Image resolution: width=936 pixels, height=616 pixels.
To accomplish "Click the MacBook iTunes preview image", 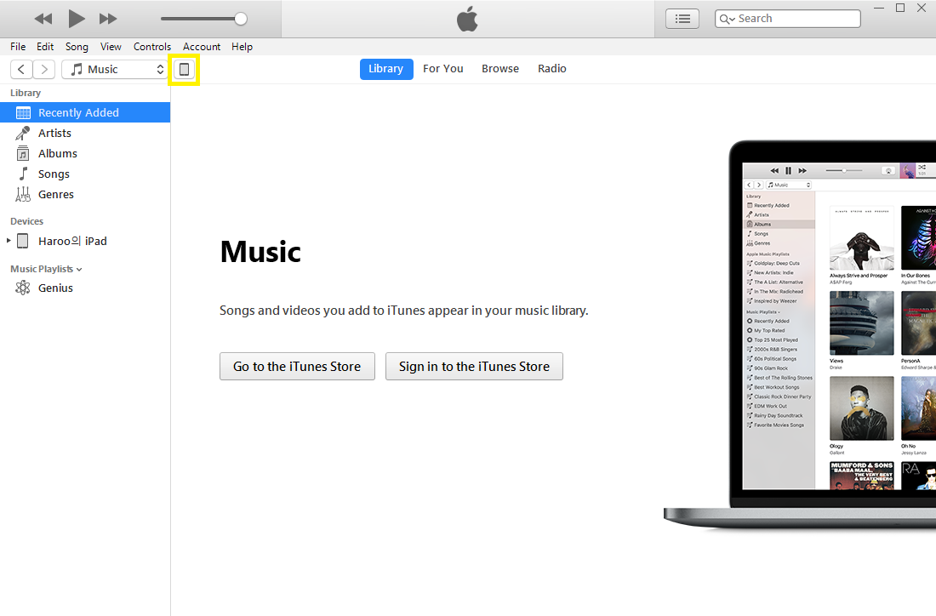I will [800, 334].
